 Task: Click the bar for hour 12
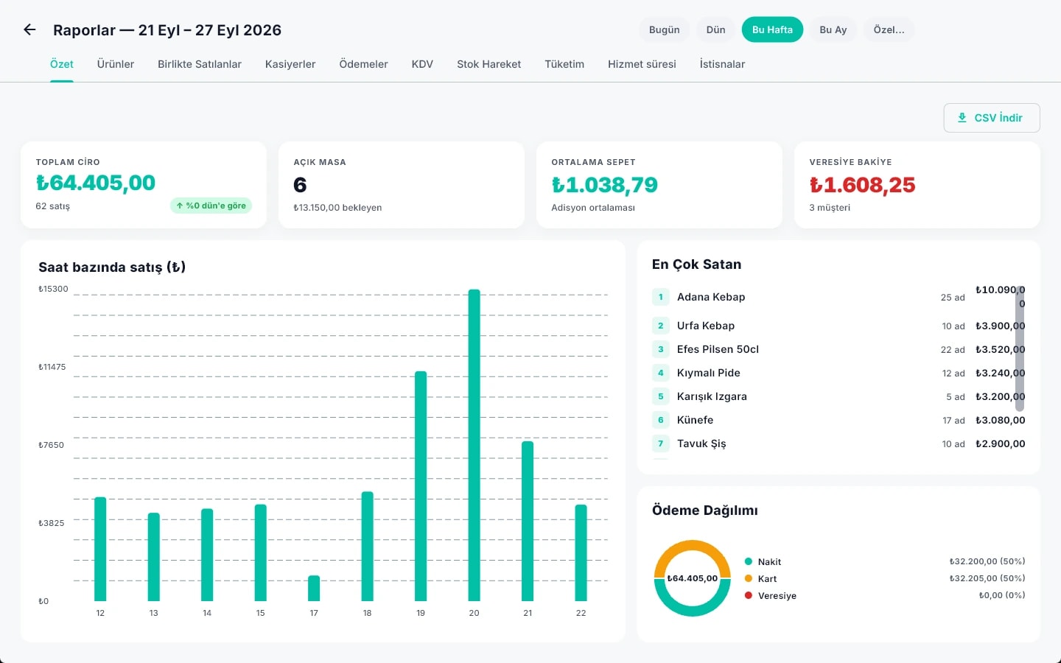[x=100, y=549]
